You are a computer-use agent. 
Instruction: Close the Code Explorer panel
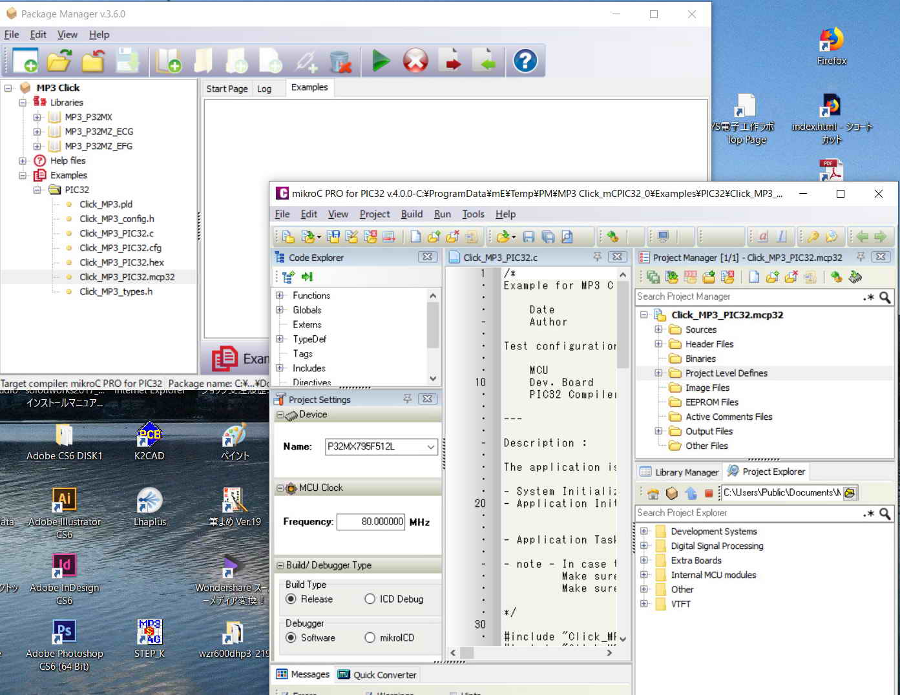427,257
